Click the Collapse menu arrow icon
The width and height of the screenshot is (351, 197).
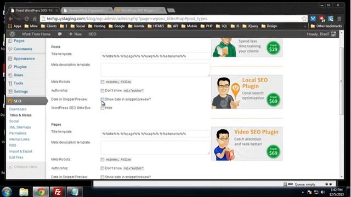[10, 166]
